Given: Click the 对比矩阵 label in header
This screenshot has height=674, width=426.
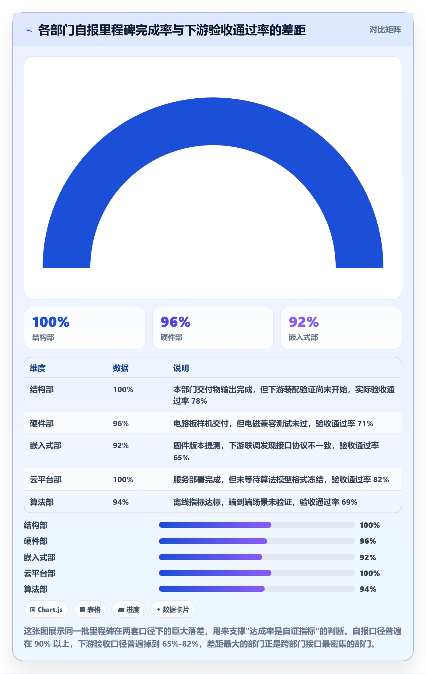Looking at the screenshot, I should [385, 30].
